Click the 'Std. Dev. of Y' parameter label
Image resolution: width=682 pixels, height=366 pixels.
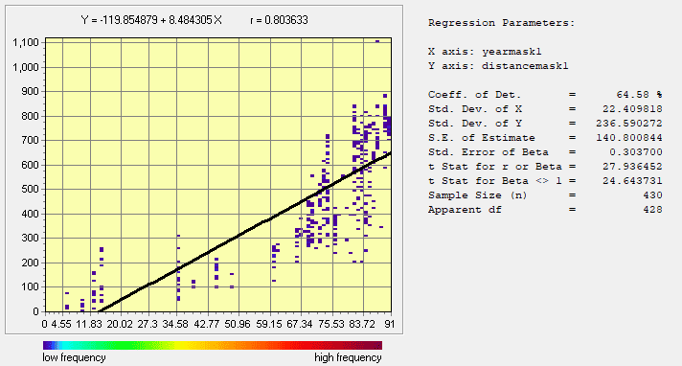click(475, 124)
